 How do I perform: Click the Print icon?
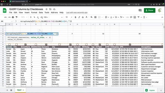(x=13, y=17)
